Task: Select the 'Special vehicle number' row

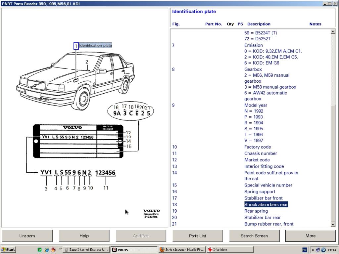Action: [268, 185]
